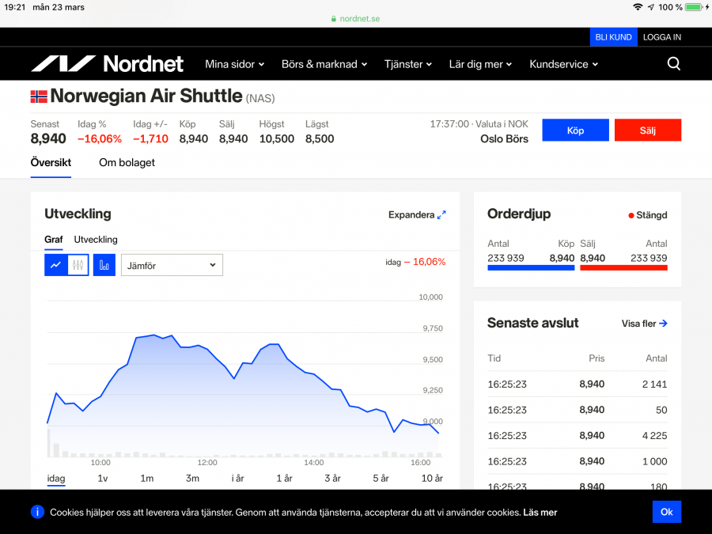712x534 pixels.
Task: Select the 1 år chart period
Action: 284,478
